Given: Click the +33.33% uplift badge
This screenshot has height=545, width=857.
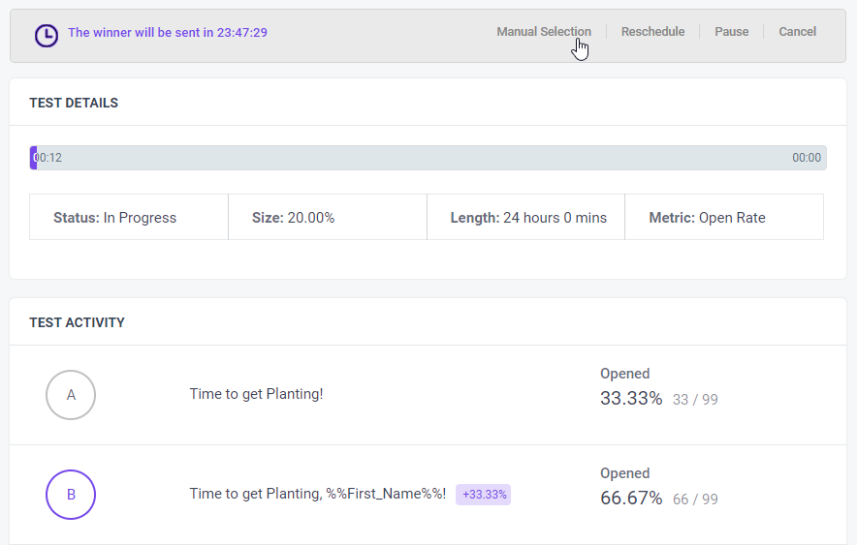Looking at the screenshot, I should coord(484,495).
